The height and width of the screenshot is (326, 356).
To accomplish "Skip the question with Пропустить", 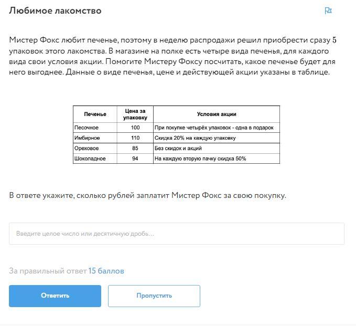I will 154,296.
